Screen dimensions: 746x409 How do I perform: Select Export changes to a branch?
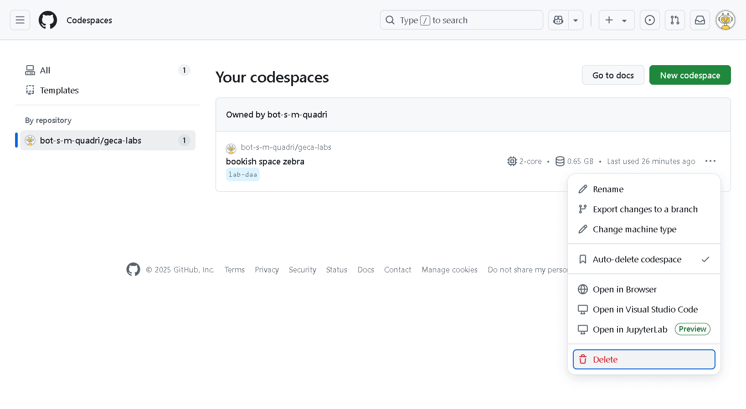(x=644, y=209)
